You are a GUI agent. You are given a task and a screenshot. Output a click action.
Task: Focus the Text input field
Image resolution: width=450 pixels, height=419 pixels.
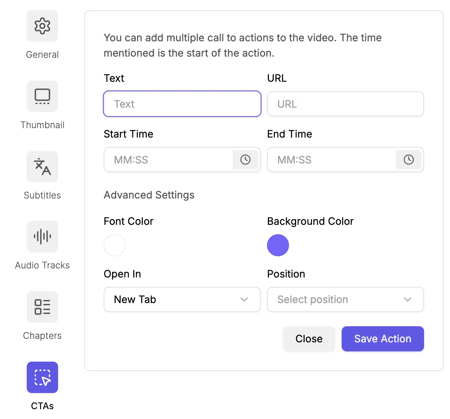[x=182, y=104]
